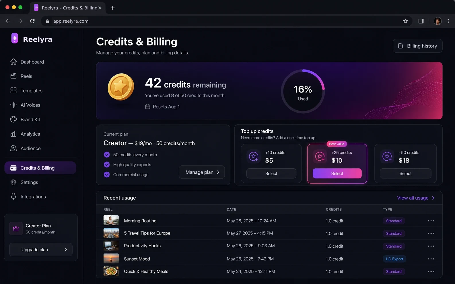The width and height of the screenshot is (455, 284).
Task: Click the date May 25, 2025 – 7:42 PM
Action: click(250, 259)
